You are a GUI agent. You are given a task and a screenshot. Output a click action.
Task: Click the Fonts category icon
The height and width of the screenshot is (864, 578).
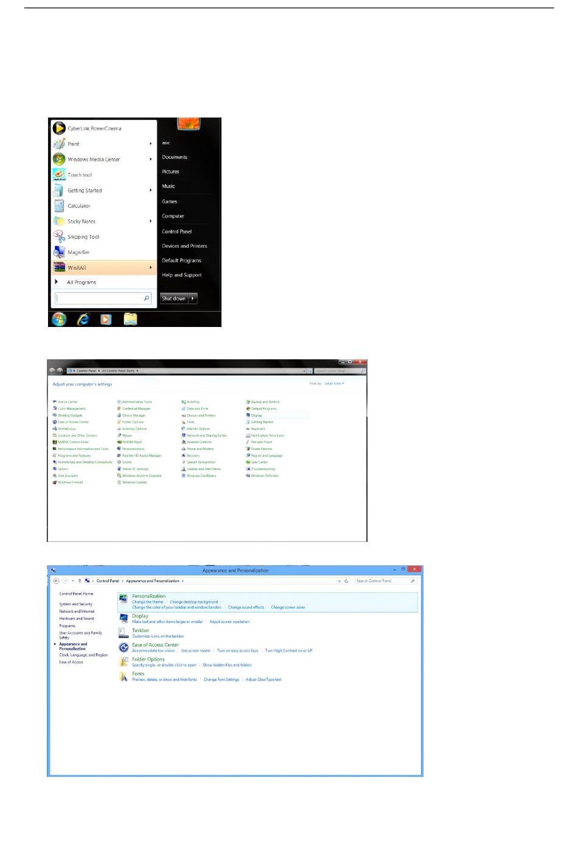124,676
